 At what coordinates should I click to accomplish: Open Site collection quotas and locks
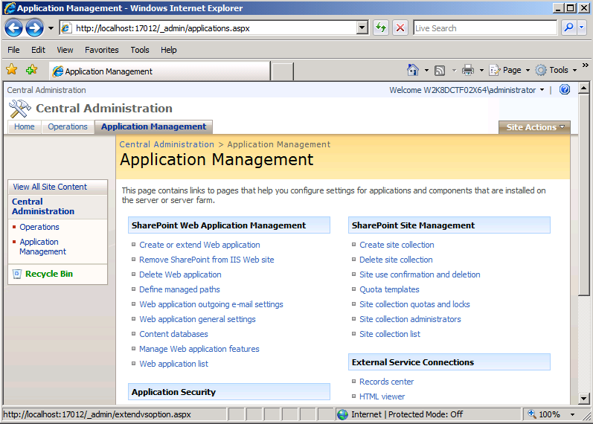(414, 304)
